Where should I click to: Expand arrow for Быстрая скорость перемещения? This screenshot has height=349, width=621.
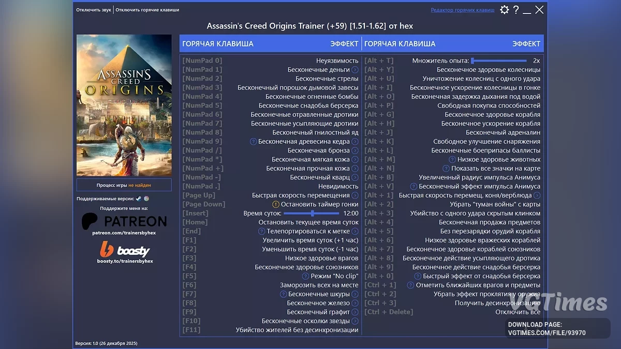pos(355,195)
